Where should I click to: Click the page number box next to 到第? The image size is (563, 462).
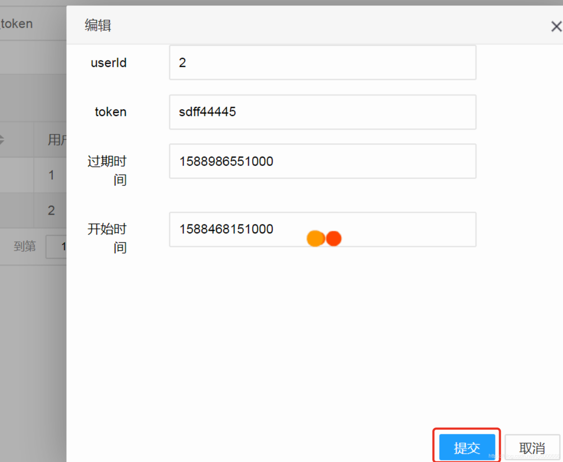[x=57, y=246]
